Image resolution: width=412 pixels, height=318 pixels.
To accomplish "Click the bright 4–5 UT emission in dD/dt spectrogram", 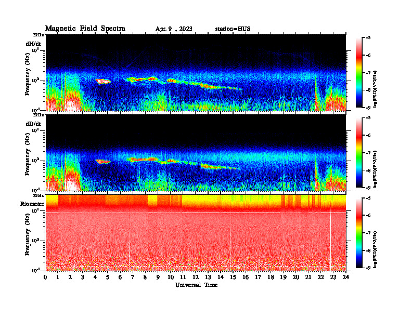I will click(103, 162).
